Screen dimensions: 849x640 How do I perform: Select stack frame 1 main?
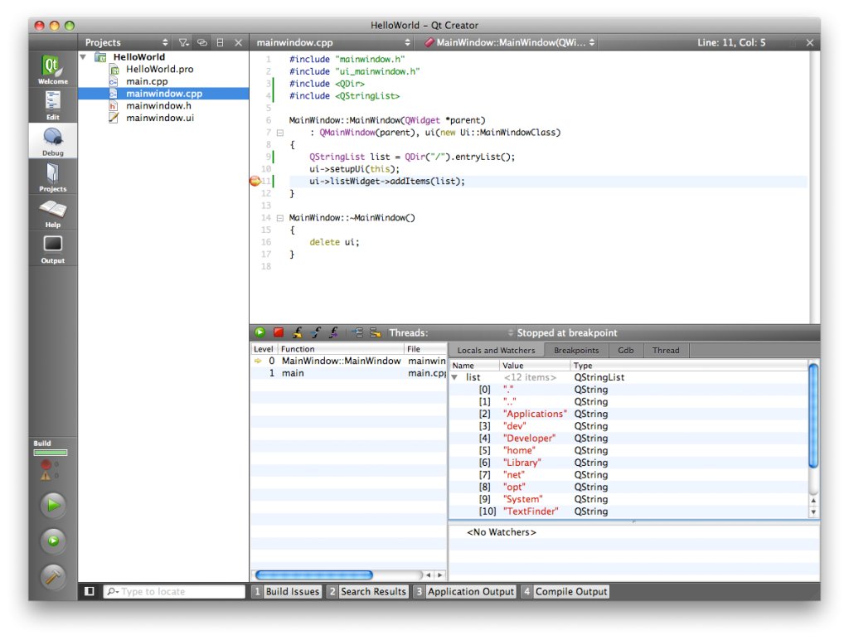(x=348, y=373)
